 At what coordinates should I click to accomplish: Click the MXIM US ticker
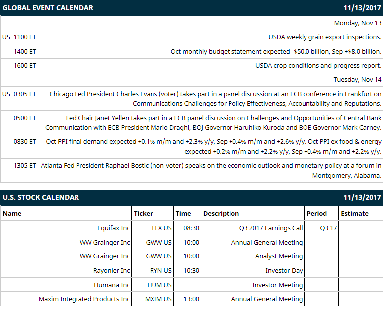(158, 299)
